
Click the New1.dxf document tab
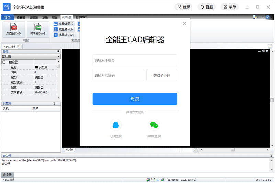point(10,47)
